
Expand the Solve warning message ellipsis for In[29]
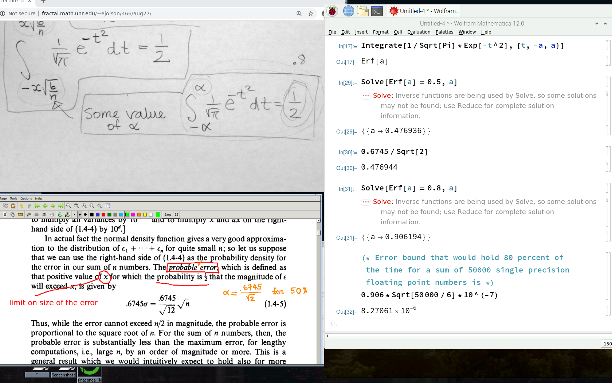366,96
